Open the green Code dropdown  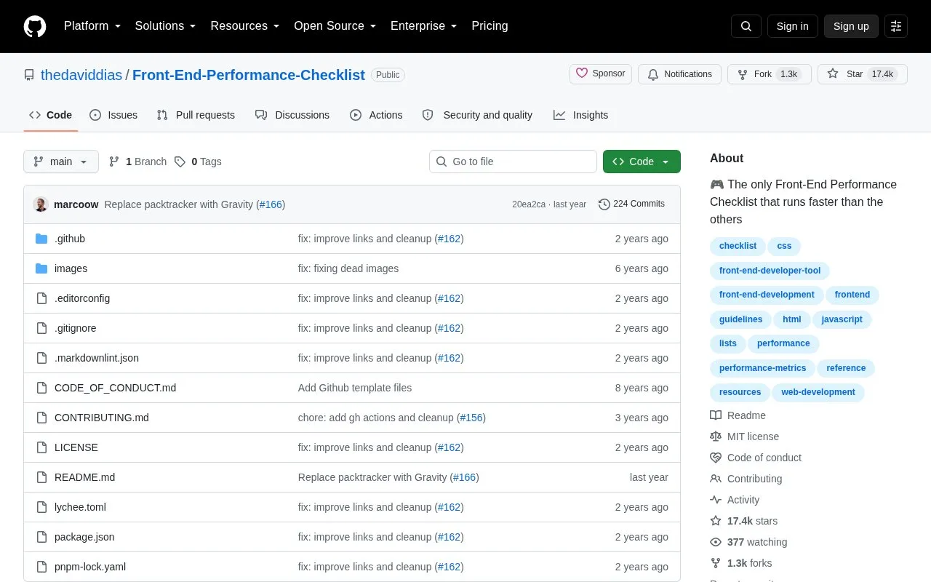click(642, 162)
